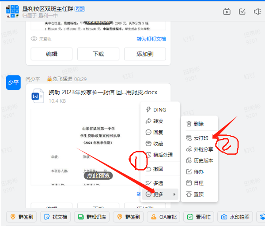265x226 pixels.
Task: Click sender name 闫少平
Action: pos(33,79)
